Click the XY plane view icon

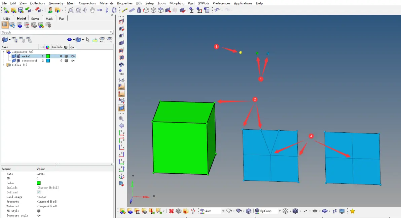[121, 133]
